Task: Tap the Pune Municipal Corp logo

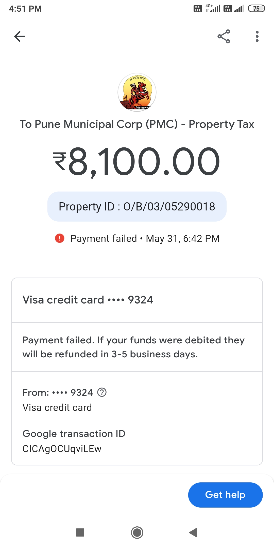Action: pos(137,92)
